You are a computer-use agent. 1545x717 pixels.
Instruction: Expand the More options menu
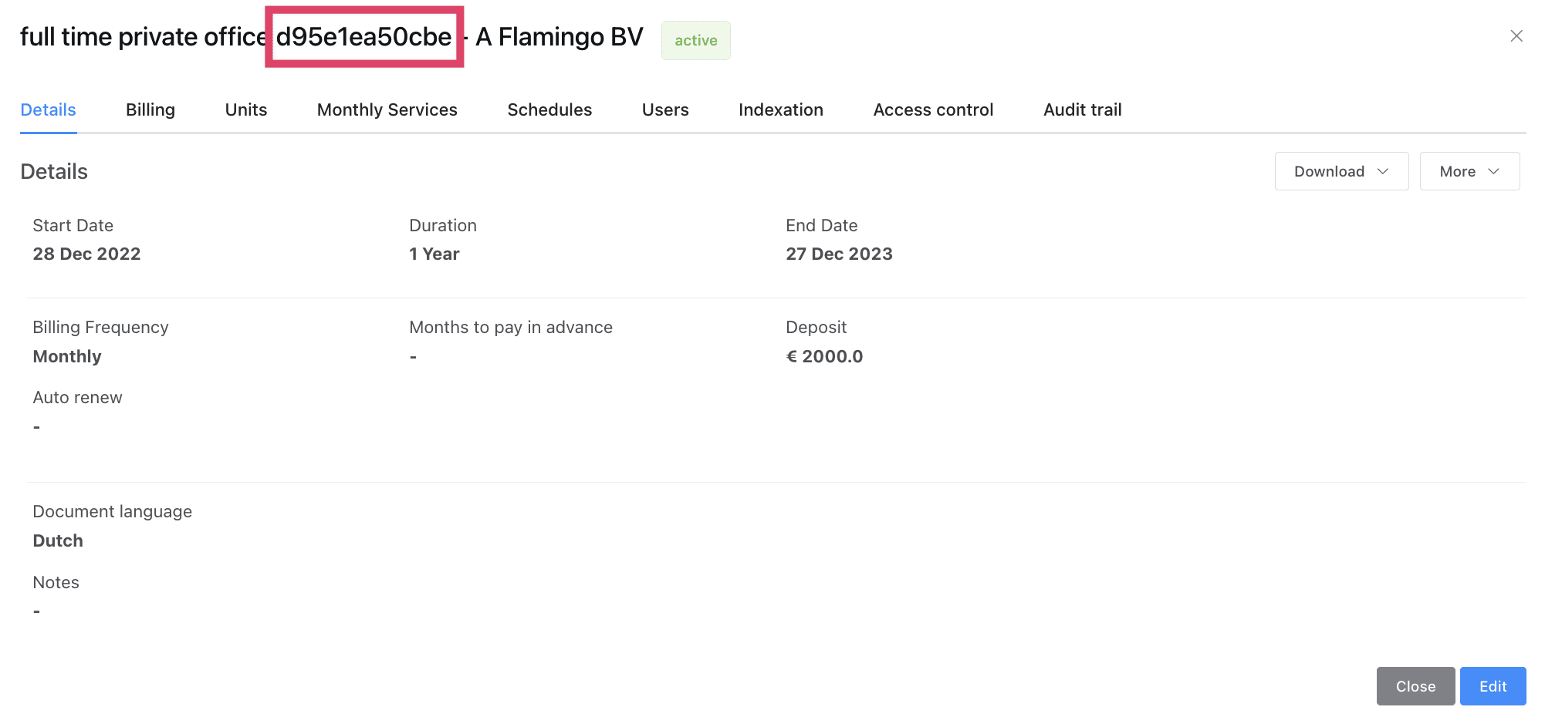coord(1469,171)
